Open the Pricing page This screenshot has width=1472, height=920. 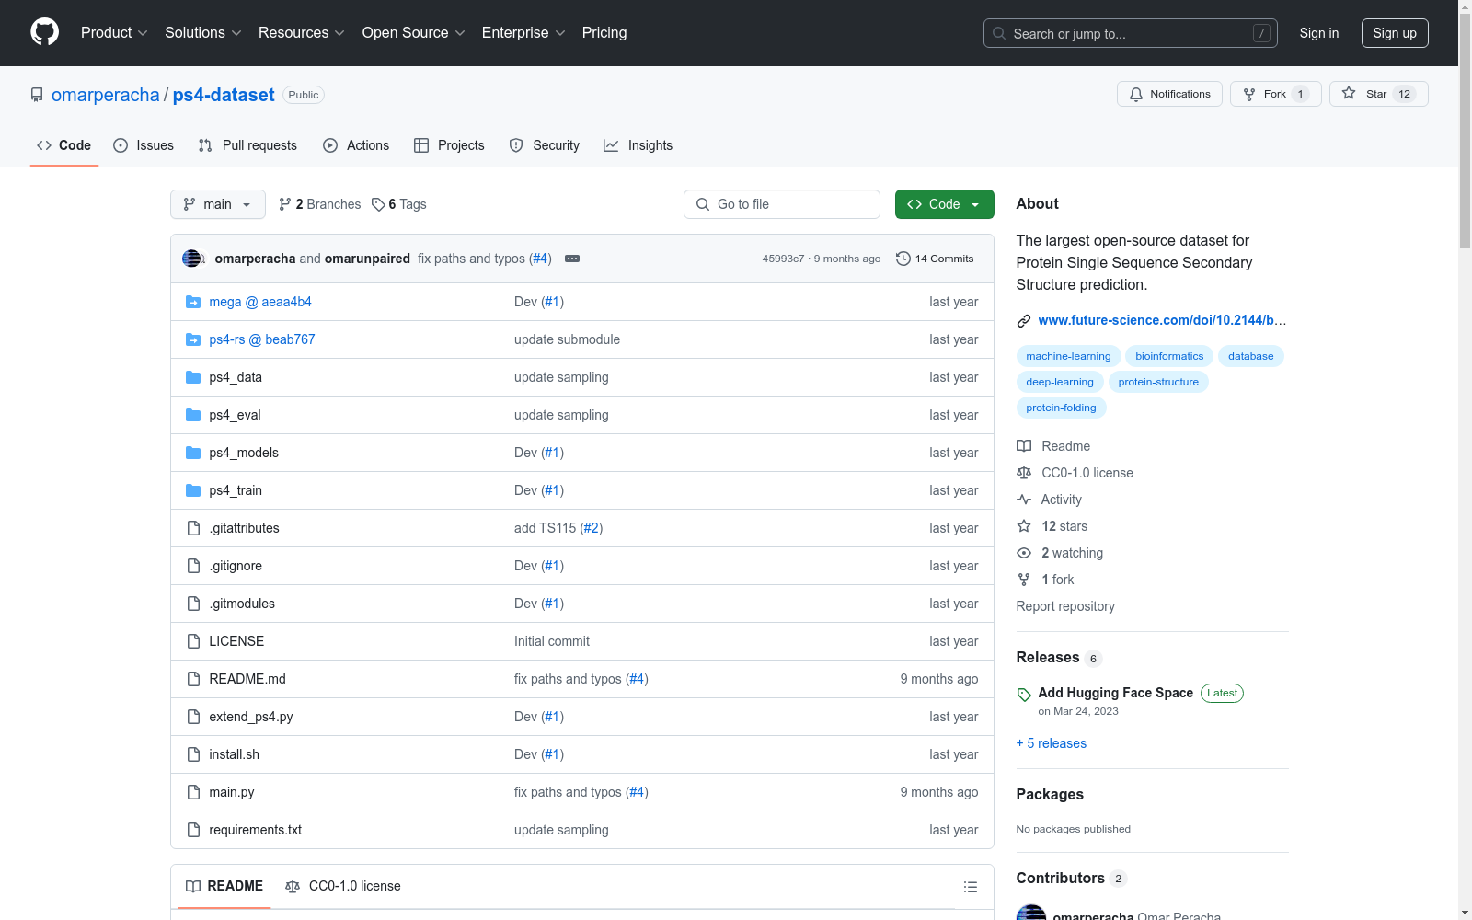tap(604, 32)
